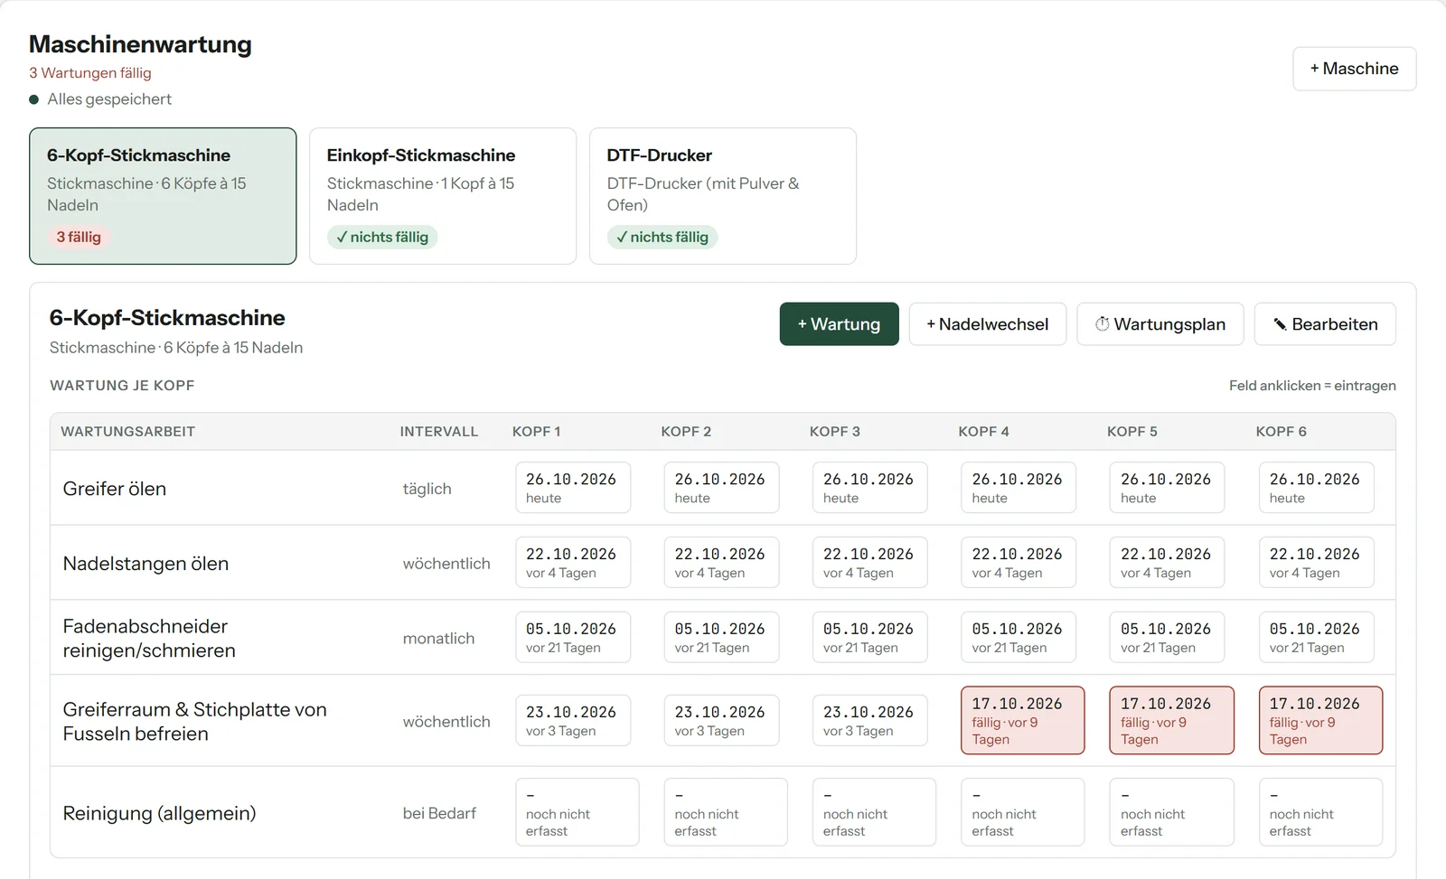Screen dimensions: 1446x879
Task: Click the INTERVALL column header
Action: pos(439,432)
